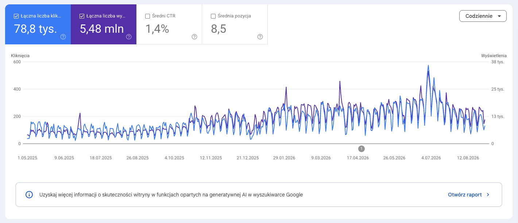Click the Kliknięcia axis title
The image size is (518, 223).
coord(20,56)
